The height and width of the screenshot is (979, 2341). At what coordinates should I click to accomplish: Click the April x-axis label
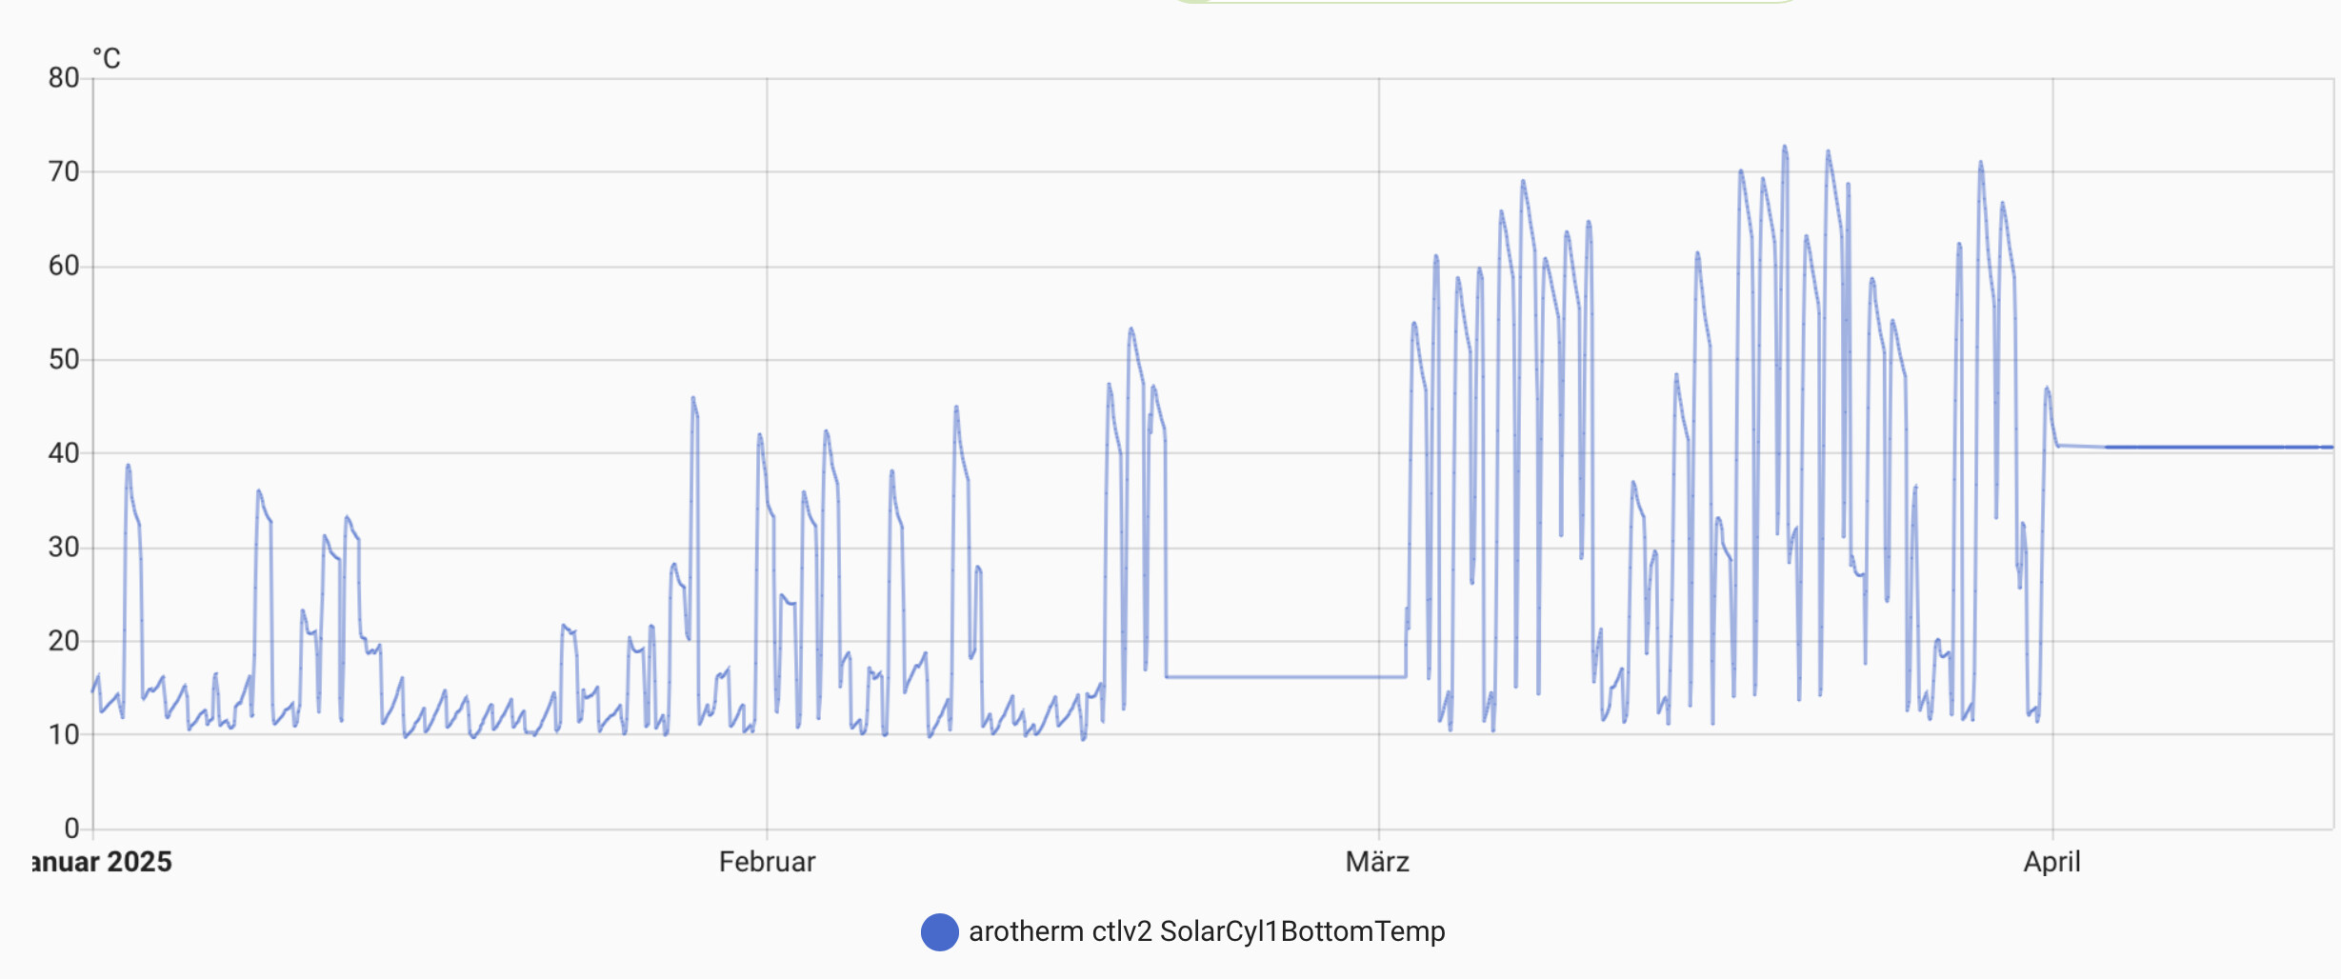coord(2051,862)
